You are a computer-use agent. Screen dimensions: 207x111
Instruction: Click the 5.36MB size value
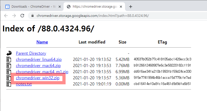click(x=122, y=78)
